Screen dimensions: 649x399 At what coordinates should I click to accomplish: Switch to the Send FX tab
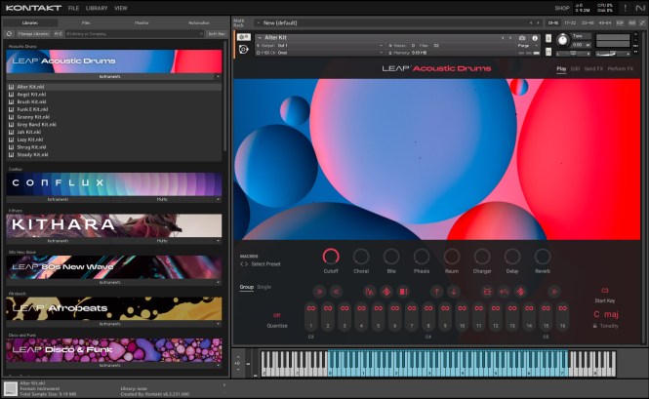pos(593,69)
